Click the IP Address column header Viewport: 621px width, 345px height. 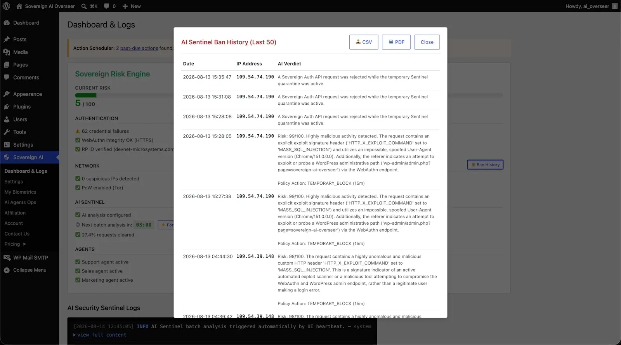tap(249, 64)
